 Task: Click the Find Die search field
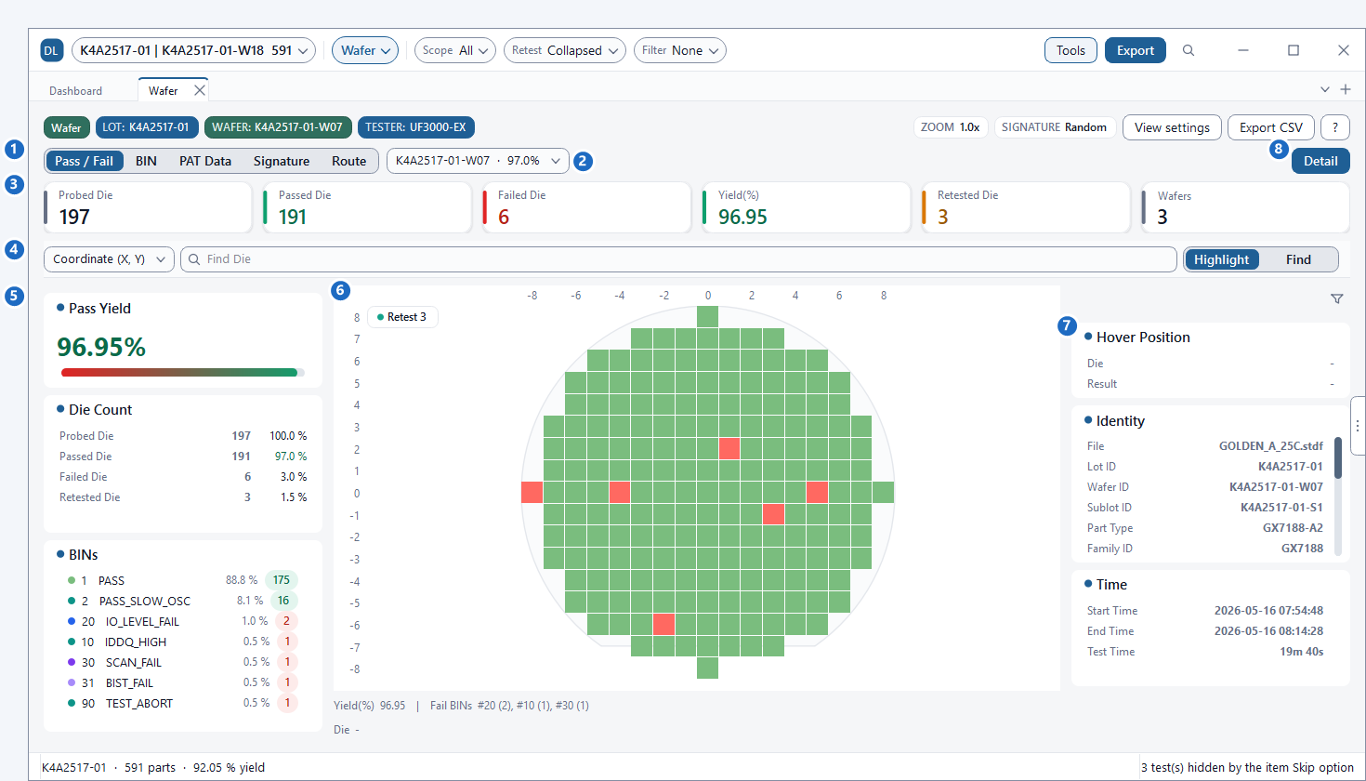pyautogui.click(x=678, y=259)
